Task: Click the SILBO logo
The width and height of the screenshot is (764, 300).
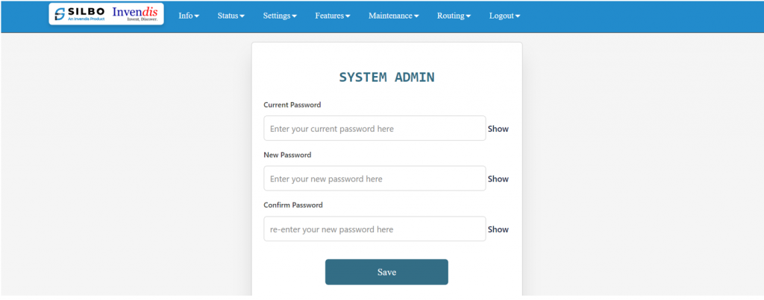Action: click(x=79, y=15)
